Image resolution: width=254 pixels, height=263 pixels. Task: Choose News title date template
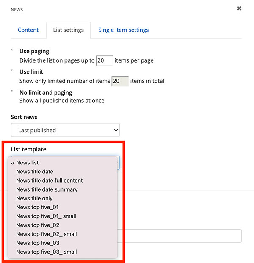coord(63,172)
